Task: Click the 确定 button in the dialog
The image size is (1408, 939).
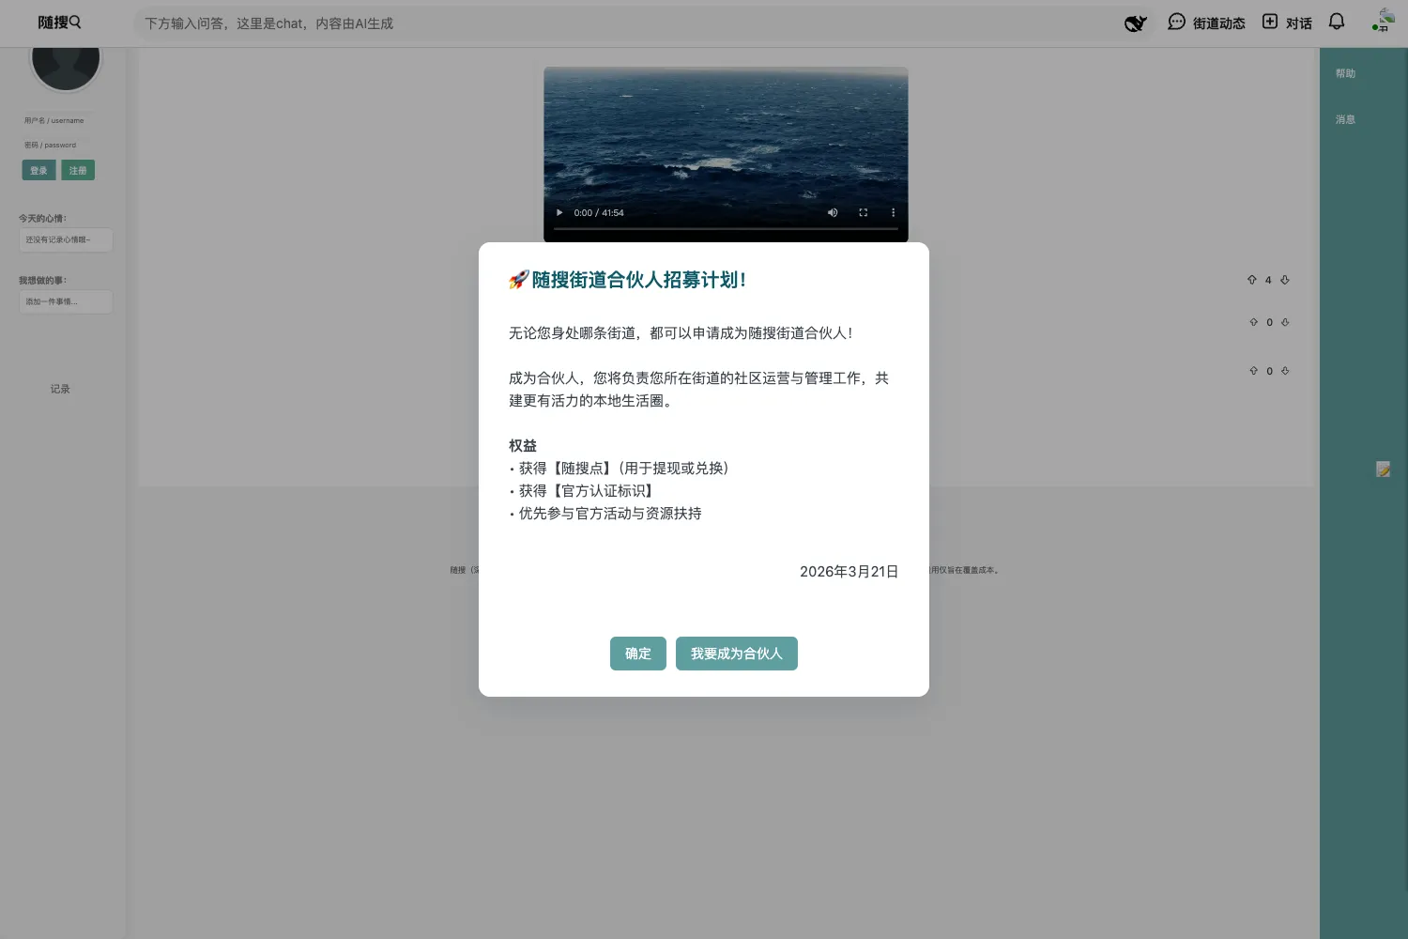Action: point(638,654)
